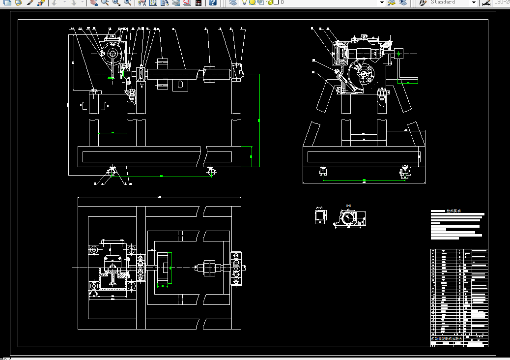Click the Copy icon in the toolbar

tap(7, 2)
